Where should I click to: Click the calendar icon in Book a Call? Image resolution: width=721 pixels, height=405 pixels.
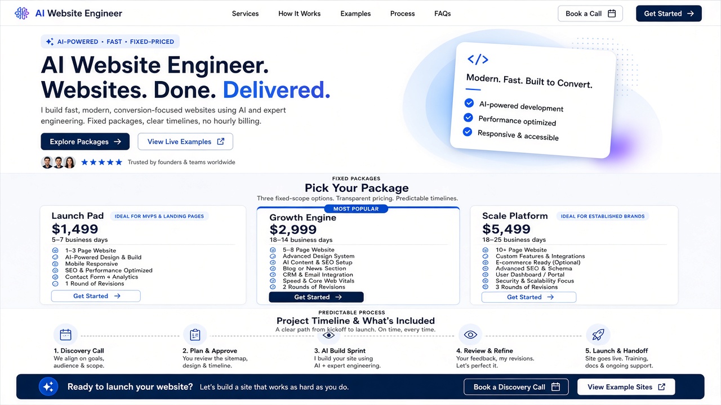[x=612, y=13]
